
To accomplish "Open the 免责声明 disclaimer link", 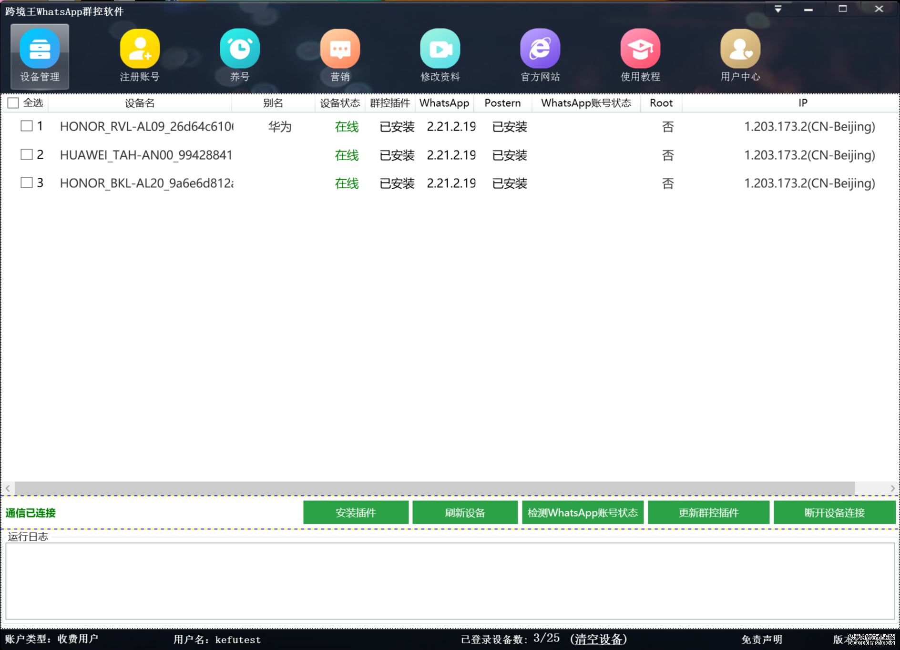I will point(762,640).
